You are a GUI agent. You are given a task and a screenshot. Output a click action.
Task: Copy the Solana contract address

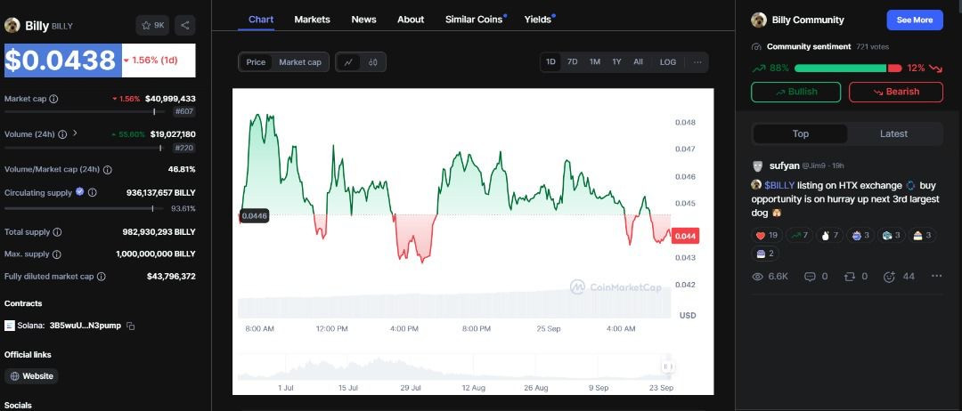coord(131,326)
